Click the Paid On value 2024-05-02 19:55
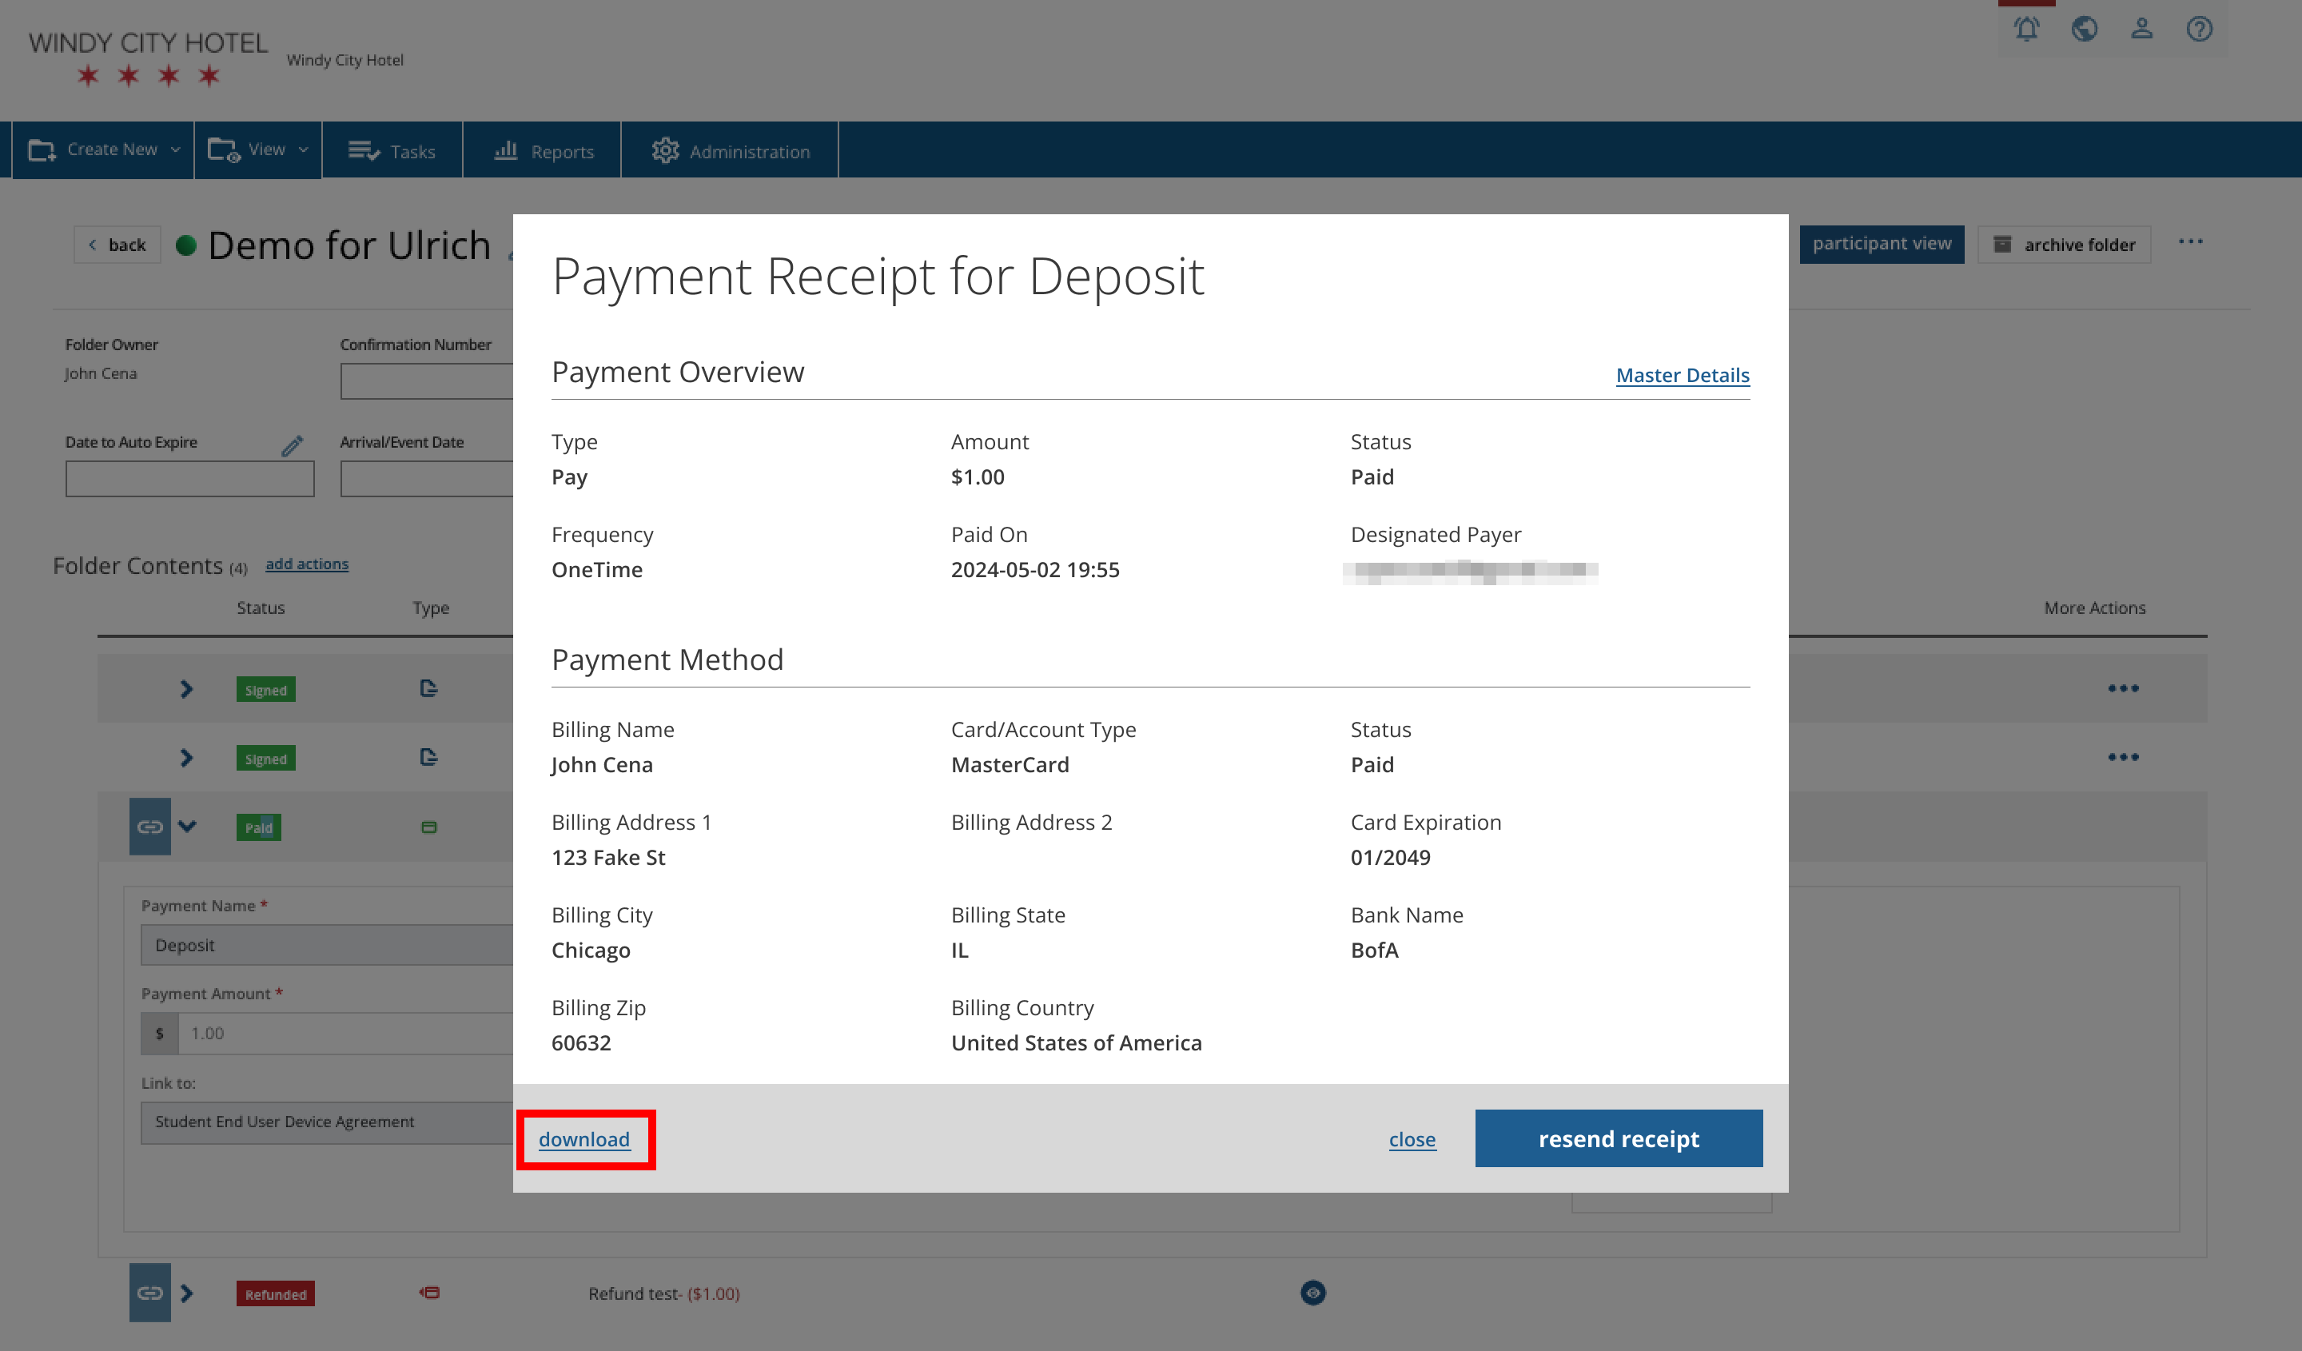The image size is (2302, 1351). [1034, 569]
